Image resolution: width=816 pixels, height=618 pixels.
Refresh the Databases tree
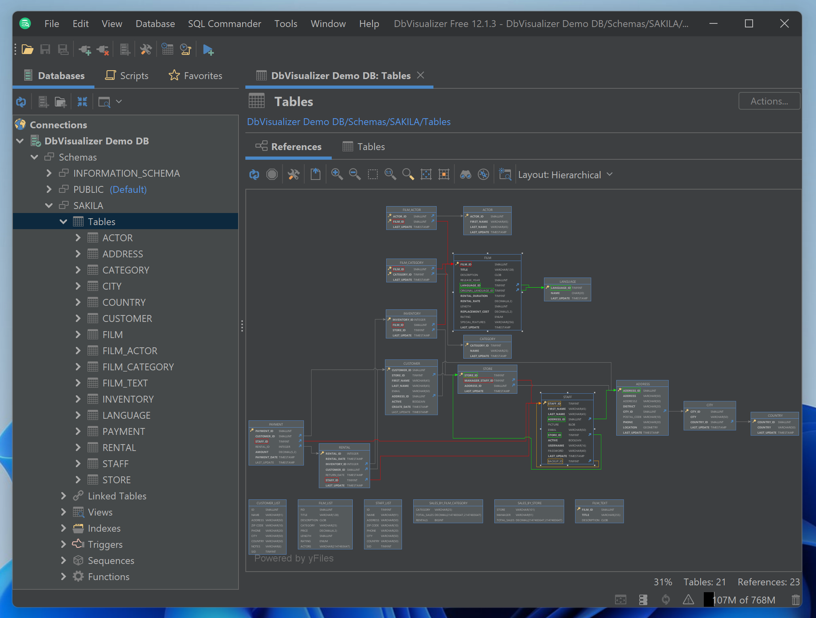21,102
